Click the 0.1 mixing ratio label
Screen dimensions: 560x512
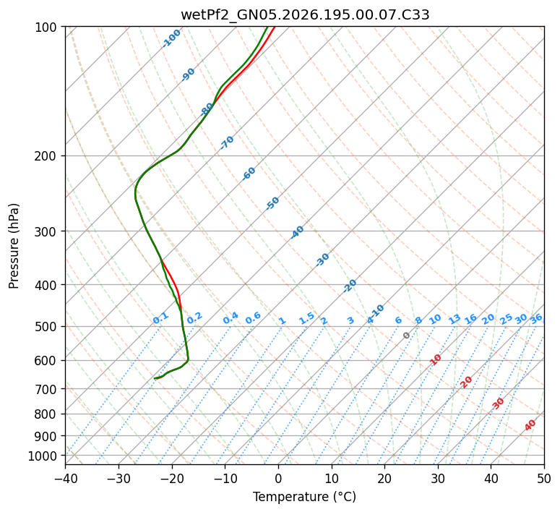[x=160, y=318]
